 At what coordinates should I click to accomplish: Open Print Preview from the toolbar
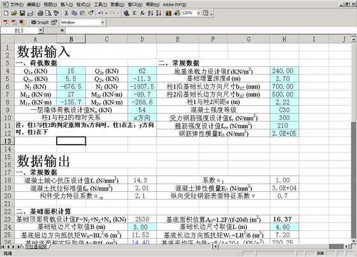(48, 13)
